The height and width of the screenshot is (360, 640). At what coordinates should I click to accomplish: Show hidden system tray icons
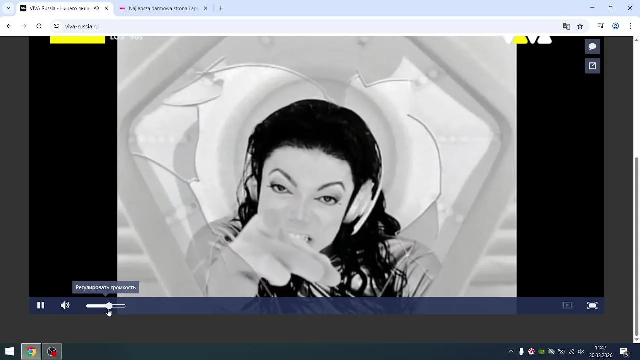click(x=511, y=352)
